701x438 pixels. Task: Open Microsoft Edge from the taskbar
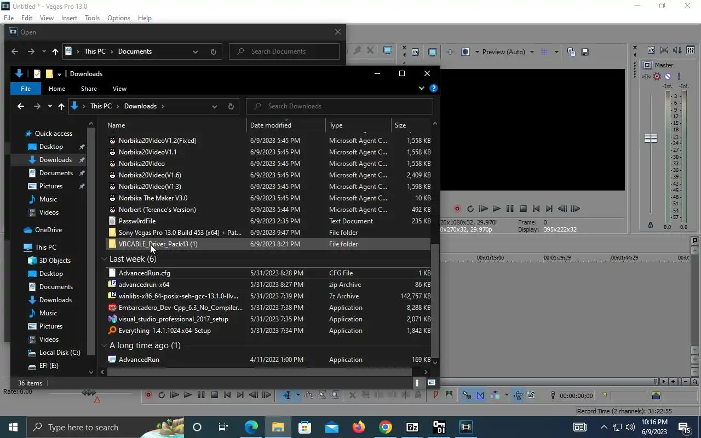(251, 427)
